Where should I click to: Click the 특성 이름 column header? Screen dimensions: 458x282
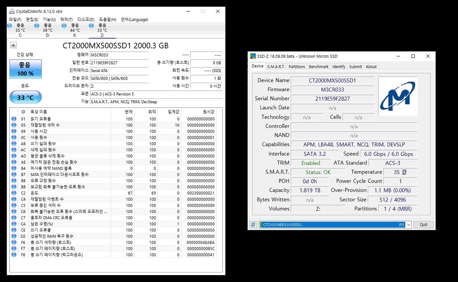70,112
